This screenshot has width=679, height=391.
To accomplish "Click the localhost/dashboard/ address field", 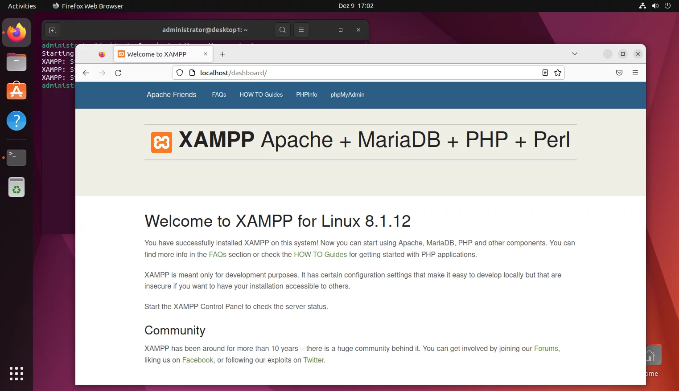I will point(368,73).
